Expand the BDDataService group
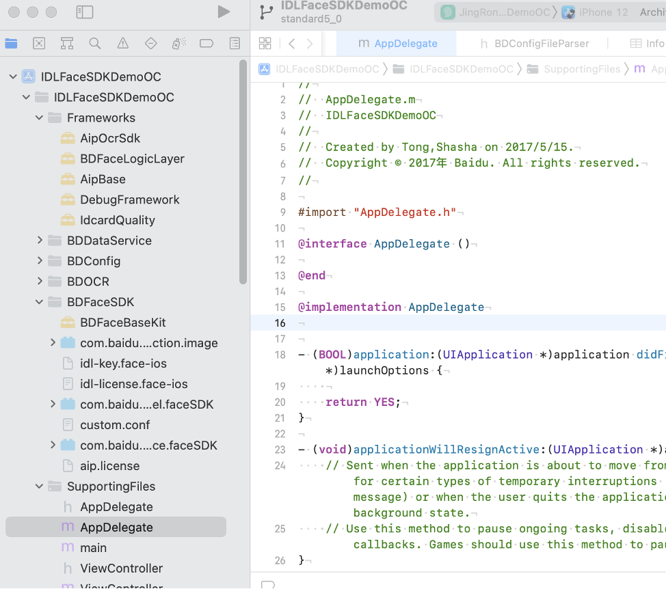 pyautogui.click(x=40, y=241)
